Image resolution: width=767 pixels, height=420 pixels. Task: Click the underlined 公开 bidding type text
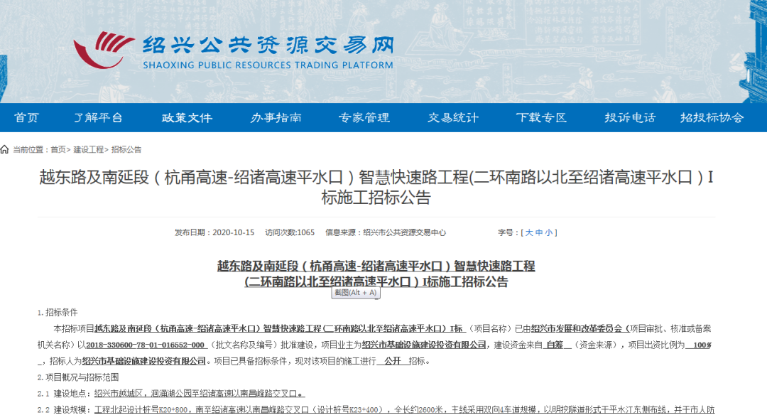tap(392, 361)
